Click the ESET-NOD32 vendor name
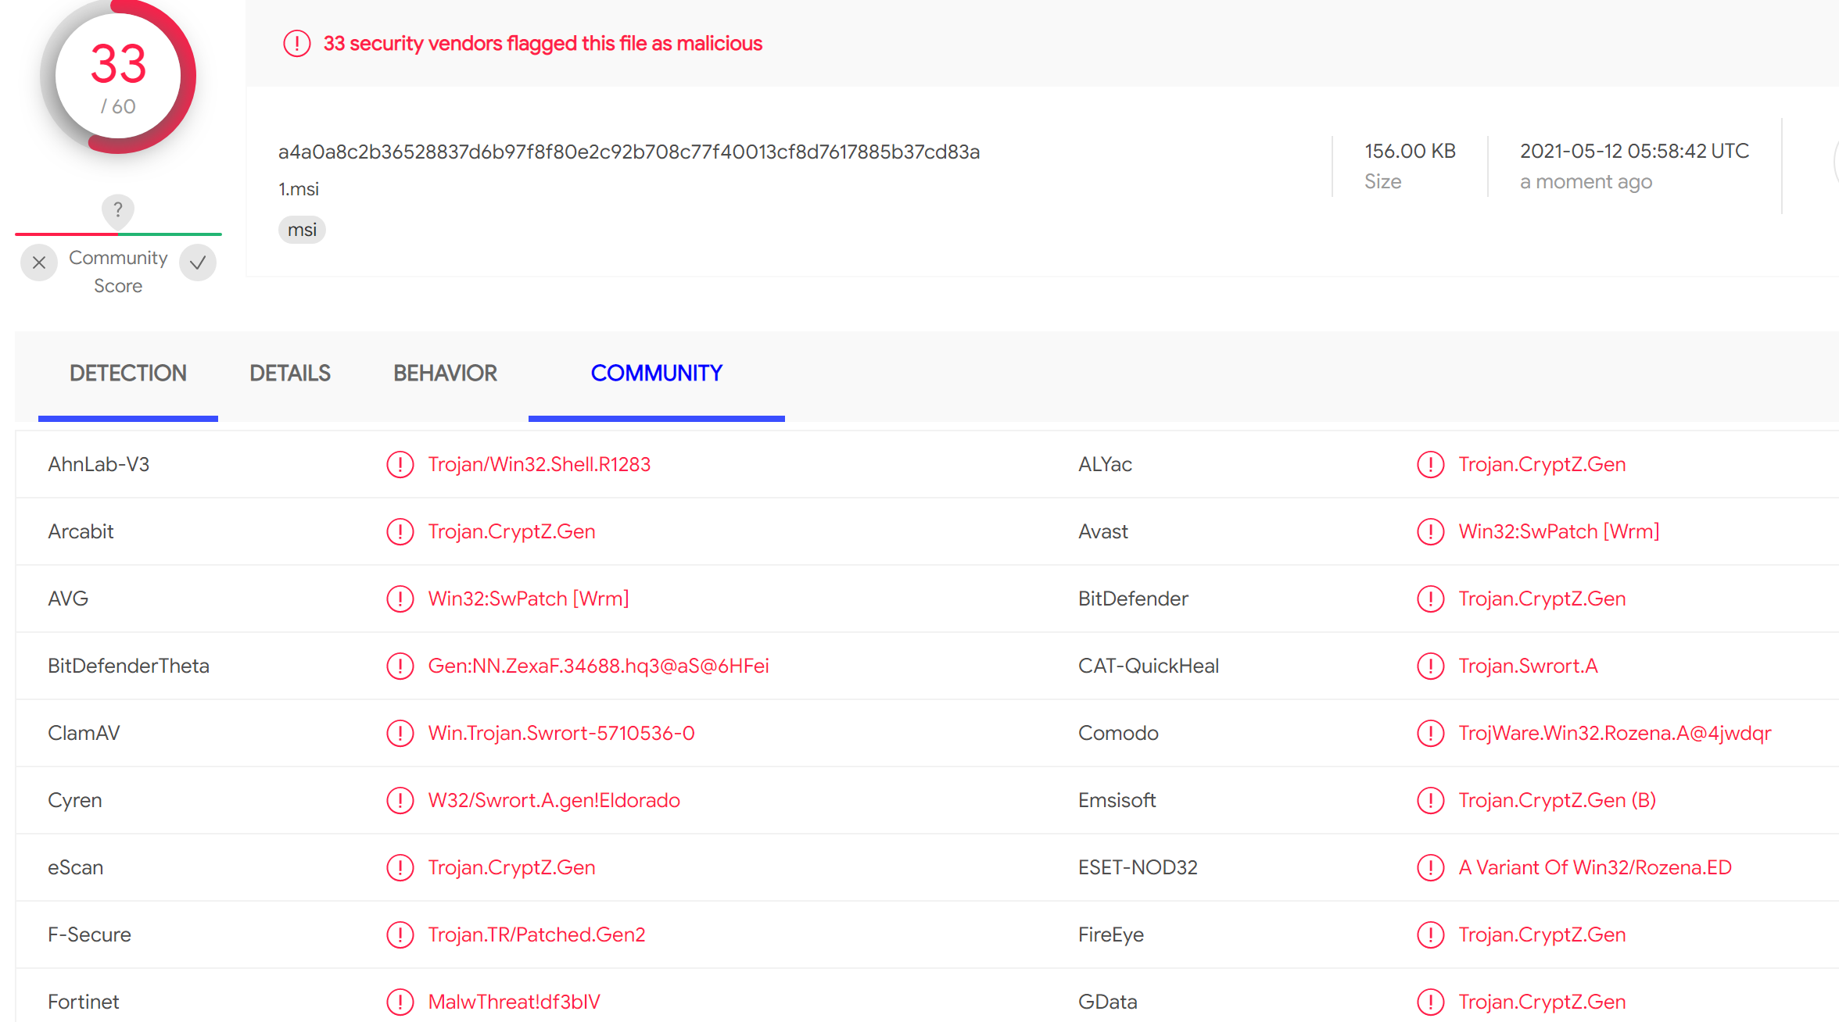This screenshot has width=1839, height=1022. pyautogui.click(x=1138, y=867)
